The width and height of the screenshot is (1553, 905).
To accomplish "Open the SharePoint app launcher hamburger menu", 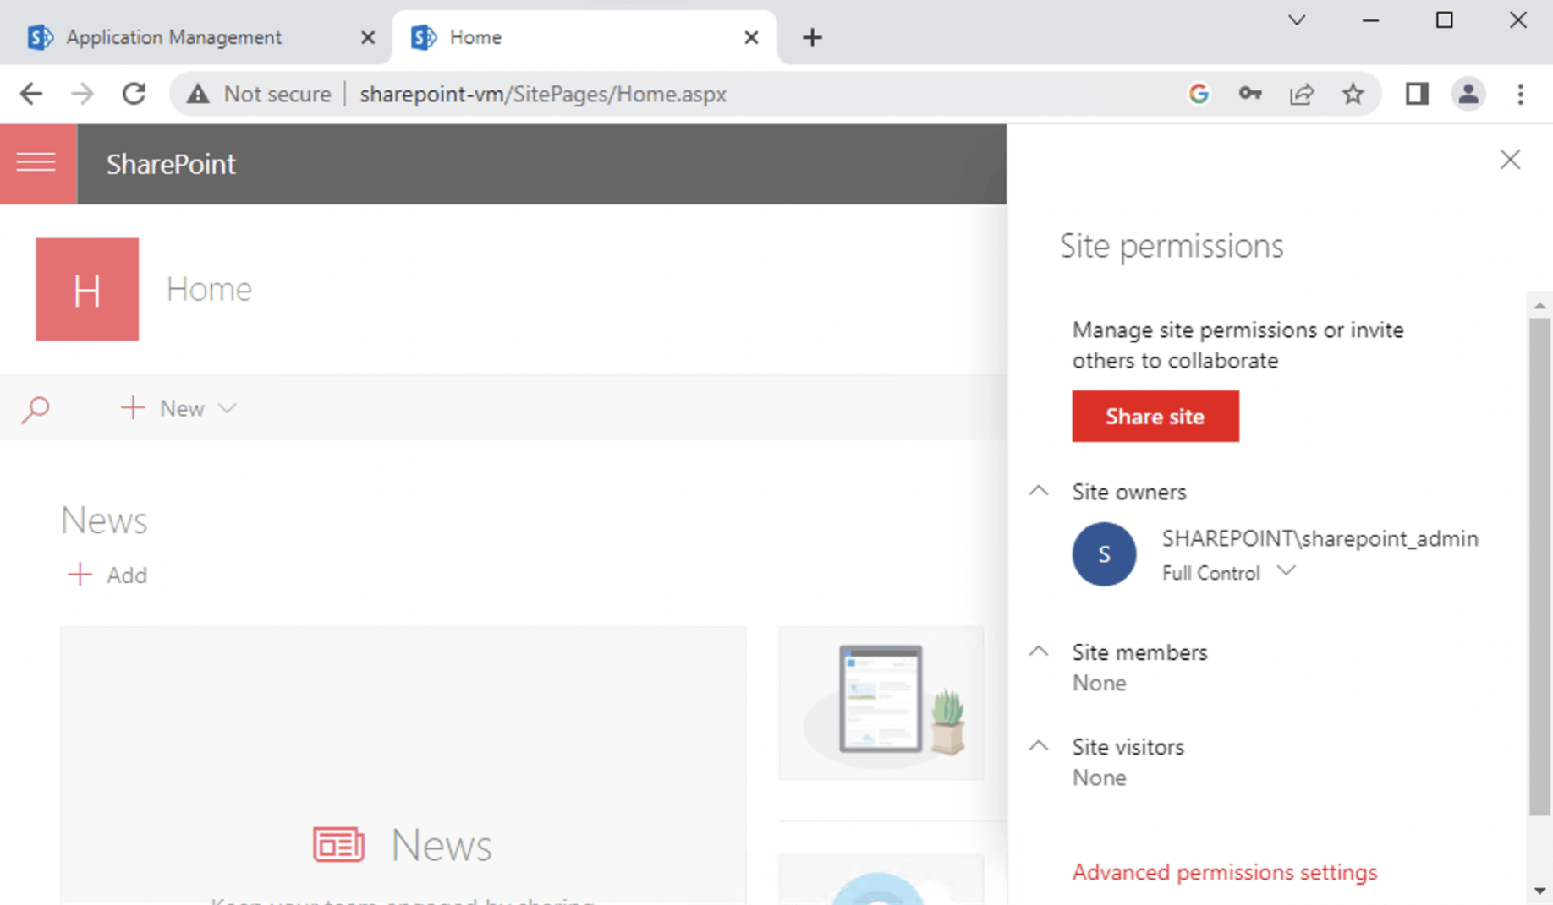I will (36, 163).
